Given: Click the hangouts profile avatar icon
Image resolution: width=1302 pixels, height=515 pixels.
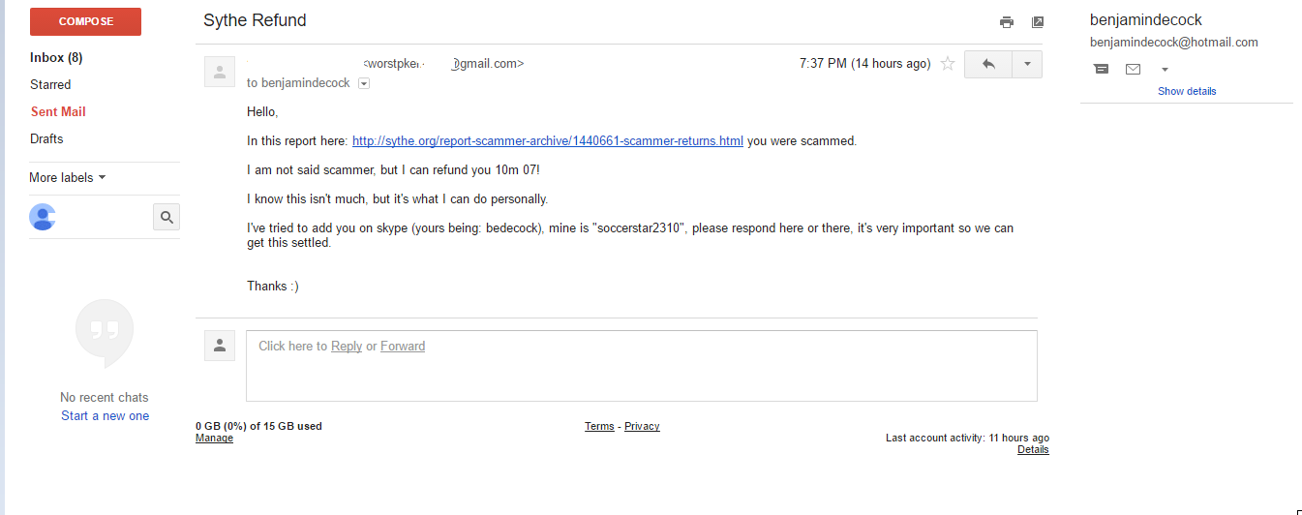Looking at the screenshot, I should 43,218.
